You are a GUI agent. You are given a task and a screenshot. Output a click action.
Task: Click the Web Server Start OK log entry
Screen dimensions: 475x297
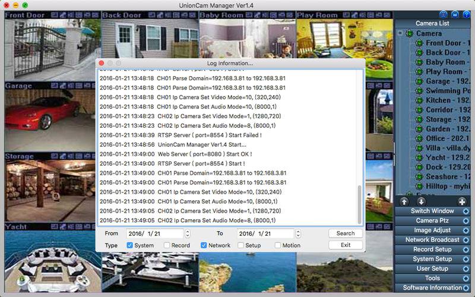(x=176, y=154)
